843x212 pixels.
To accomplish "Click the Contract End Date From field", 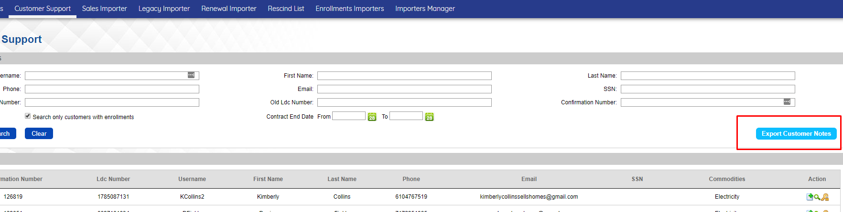I will point(349,116).
